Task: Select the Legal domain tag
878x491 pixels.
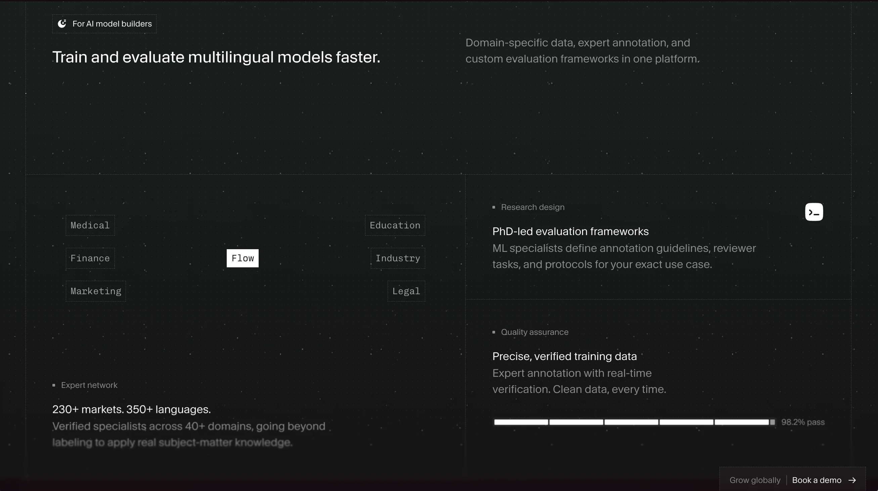Action: point(406,291)
